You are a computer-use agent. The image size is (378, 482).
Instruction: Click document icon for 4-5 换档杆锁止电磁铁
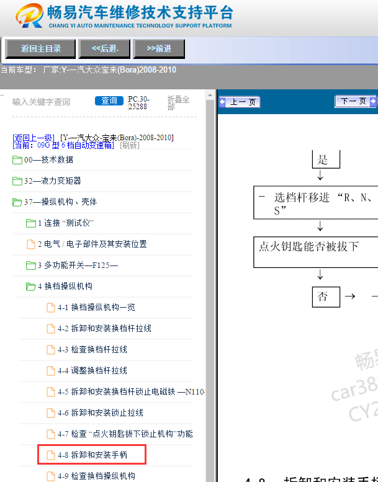pos(51,392)
